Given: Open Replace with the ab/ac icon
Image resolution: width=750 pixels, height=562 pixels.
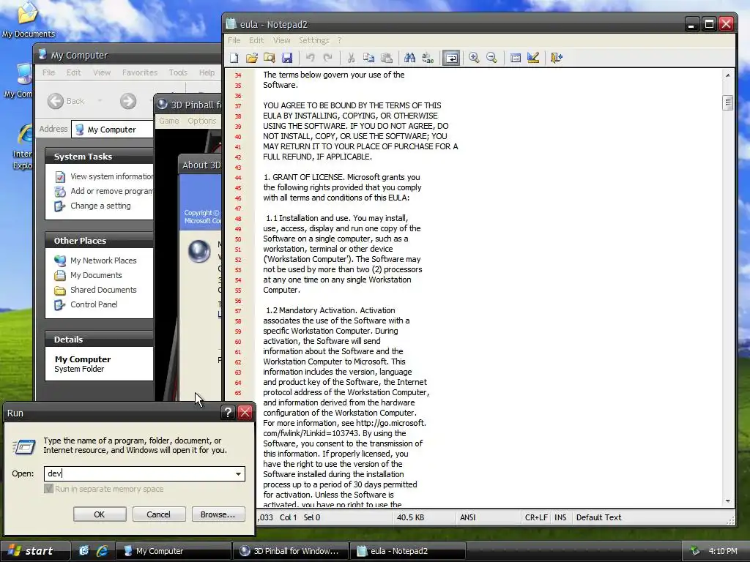Looking at the screenshot, I should pos(428,58).
